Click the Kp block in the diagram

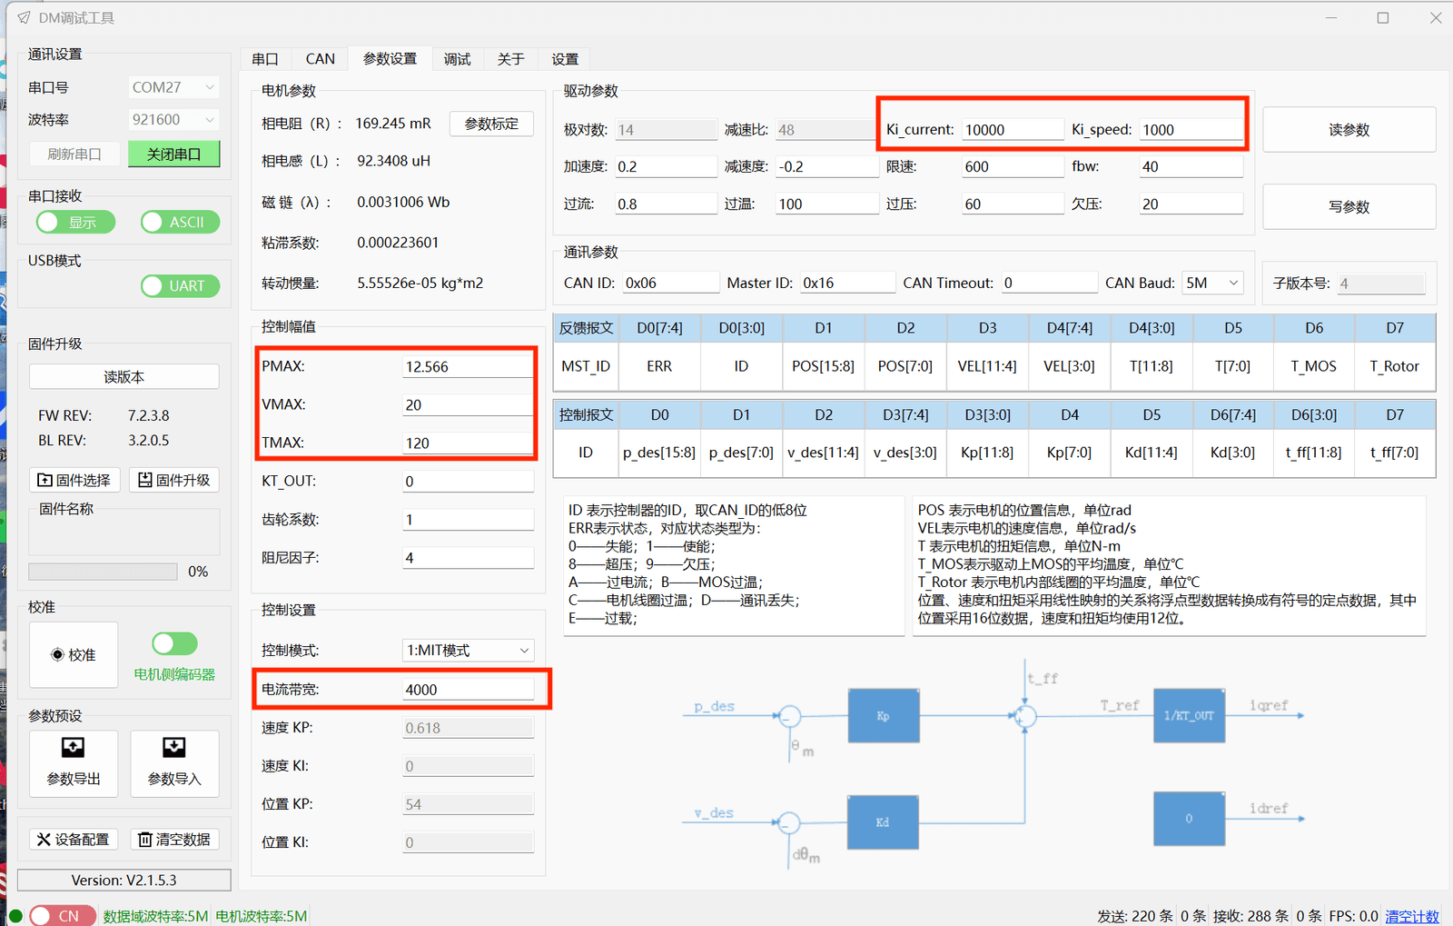[884, 716]
